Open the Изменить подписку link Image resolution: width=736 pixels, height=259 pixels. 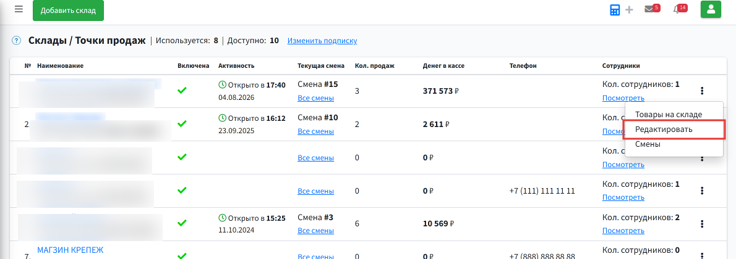point(322,41)
